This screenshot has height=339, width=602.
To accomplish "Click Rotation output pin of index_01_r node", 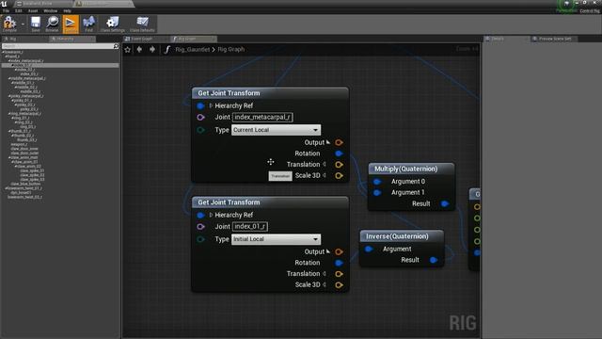I will 339,263.
